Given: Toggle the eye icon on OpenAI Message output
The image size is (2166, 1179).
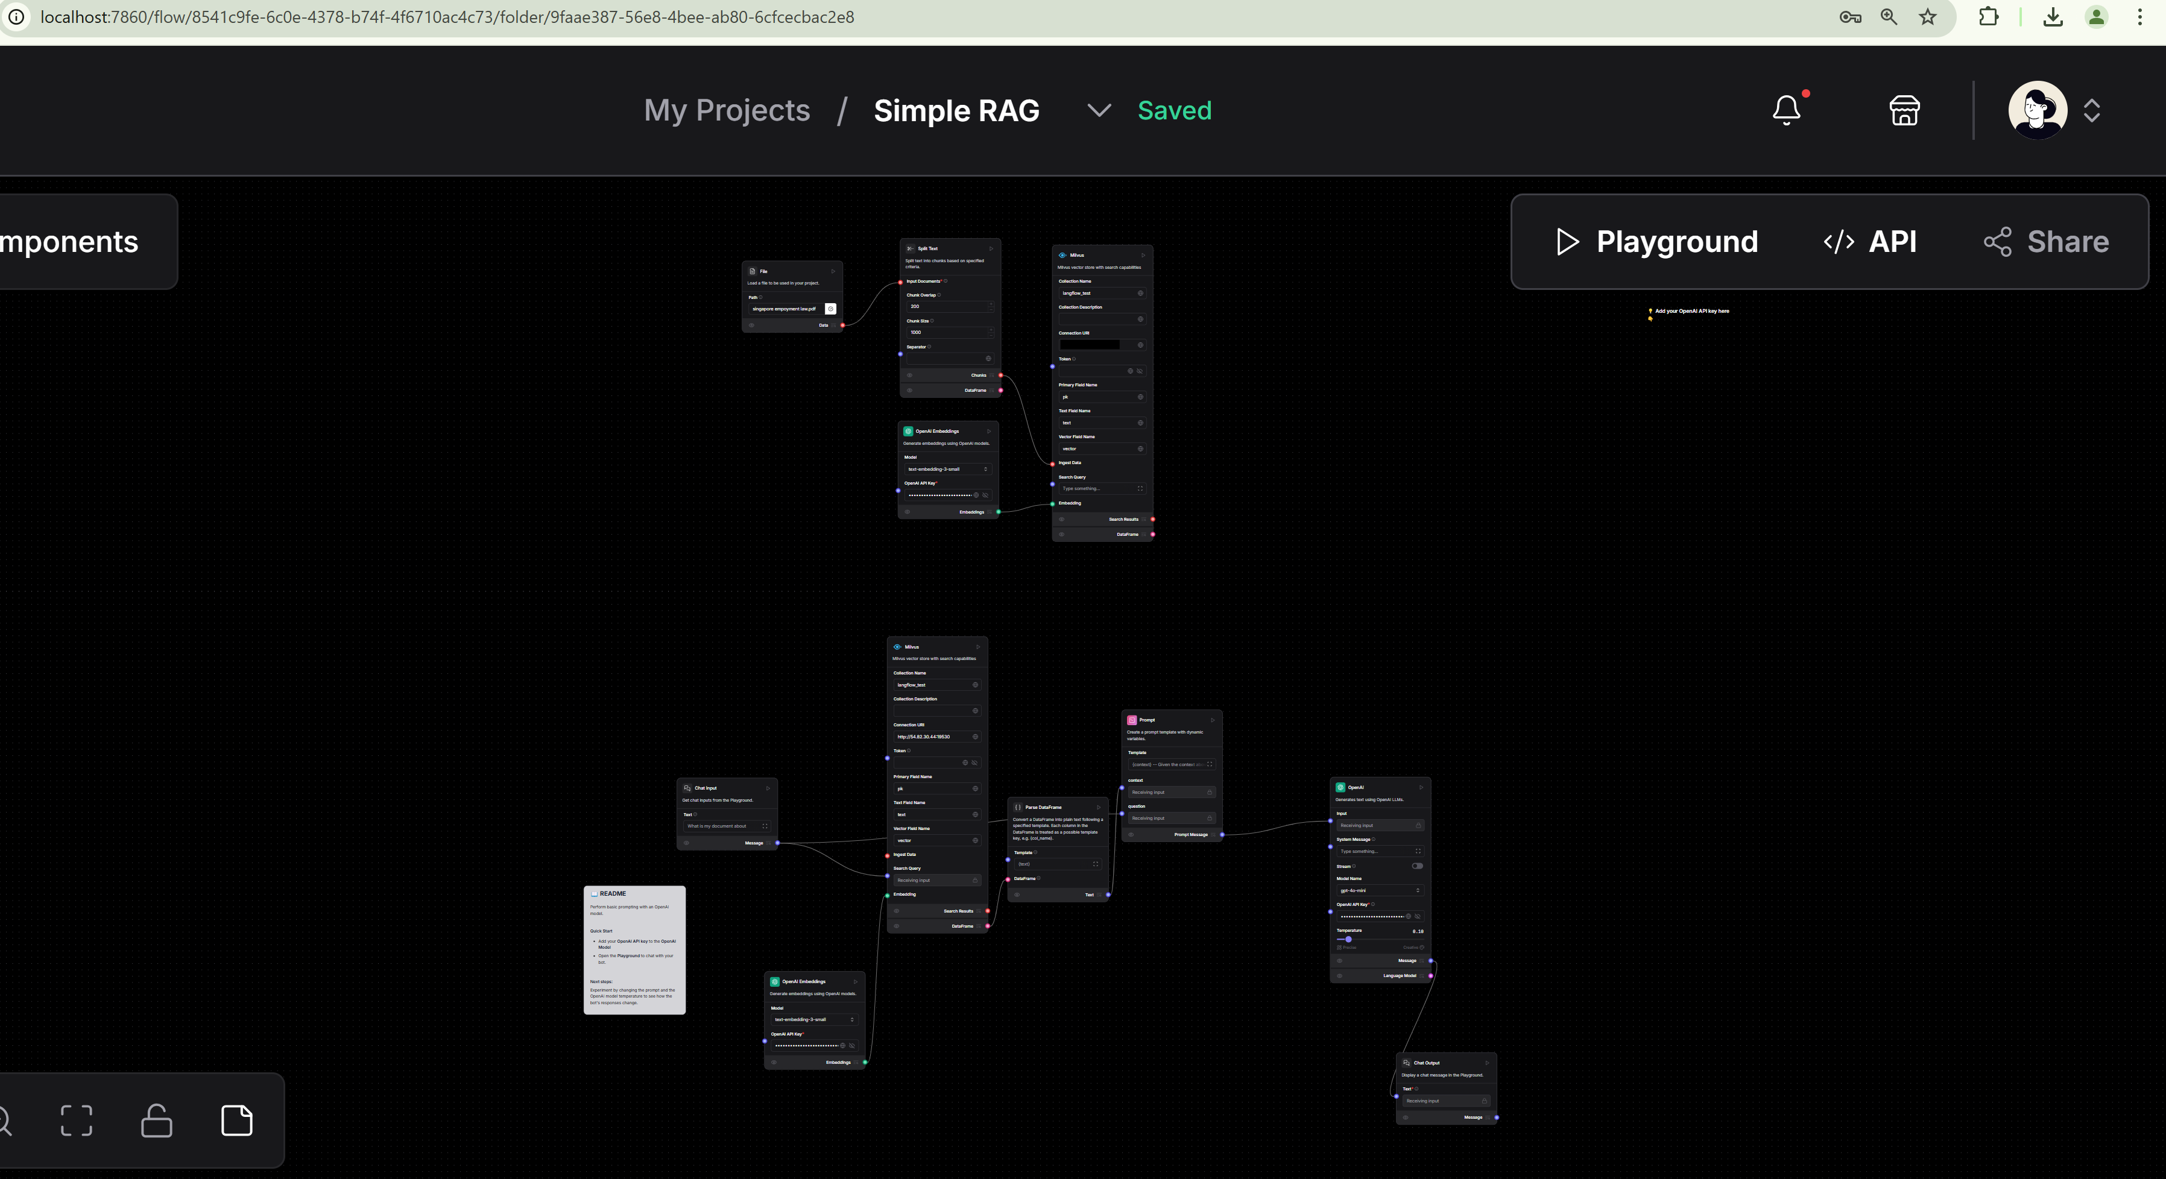Looking at the screenshot, I should click(1339, 961).
